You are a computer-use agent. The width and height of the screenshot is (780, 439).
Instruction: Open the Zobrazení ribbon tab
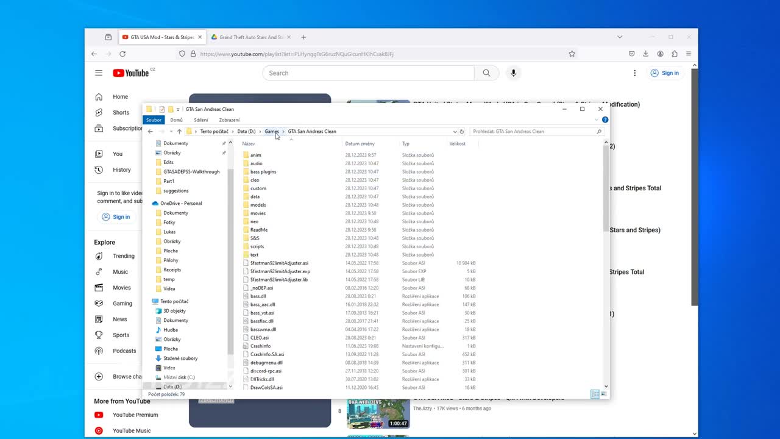(x=229, y=120)
